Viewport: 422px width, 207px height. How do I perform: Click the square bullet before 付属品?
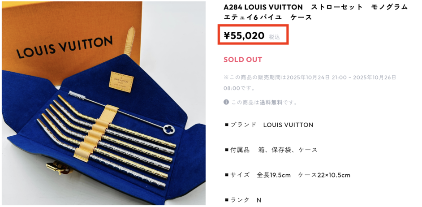pos(227,150)
